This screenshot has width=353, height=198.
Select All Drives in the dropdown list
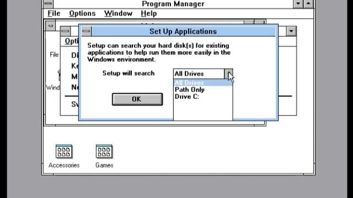click(x=203, y=82)
